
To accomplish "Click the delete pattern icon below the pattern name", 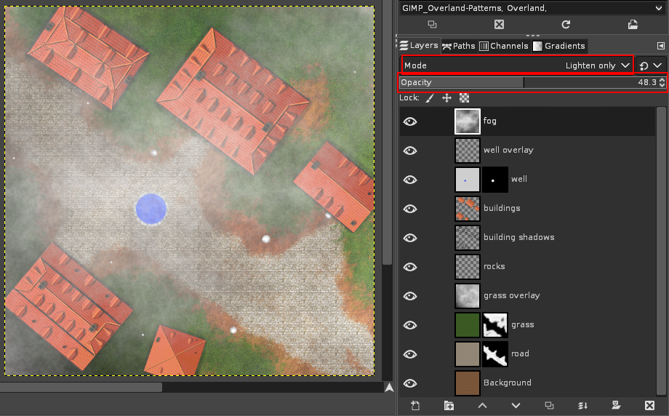I will coord(499,24).
